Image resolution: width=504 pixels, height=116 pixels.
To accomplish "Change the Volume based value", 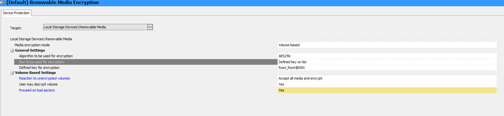I will pyautogui.click(x=387, y=45).
